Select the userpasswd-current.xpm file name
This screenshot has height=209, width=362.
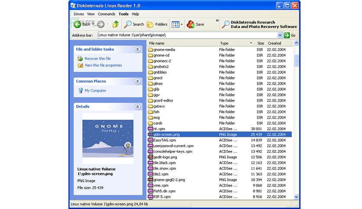pyautogui.click(x=174, y=146)
